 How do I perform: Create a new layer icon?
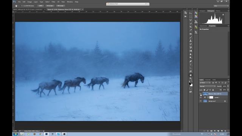(222, 131)
